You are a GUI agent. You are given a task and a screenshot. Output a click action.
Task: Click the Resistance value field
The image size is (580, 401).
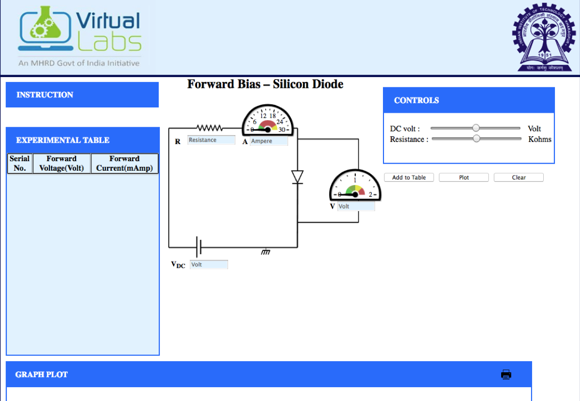(211, 140)
